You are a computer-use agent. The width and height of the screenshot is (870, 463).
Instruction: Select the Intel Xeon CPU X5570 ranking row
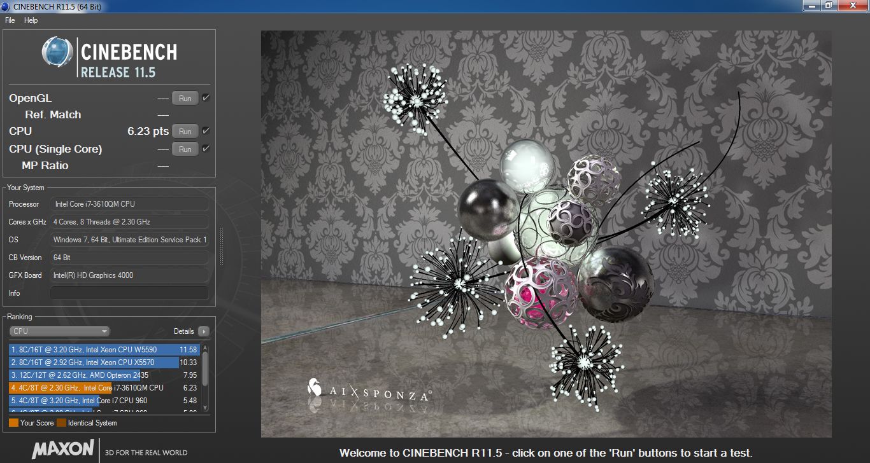(x=104, y=363)
